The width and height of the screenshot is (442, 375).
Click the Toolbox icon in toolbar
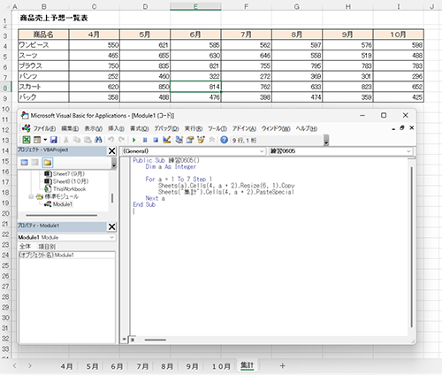[211, 140]
